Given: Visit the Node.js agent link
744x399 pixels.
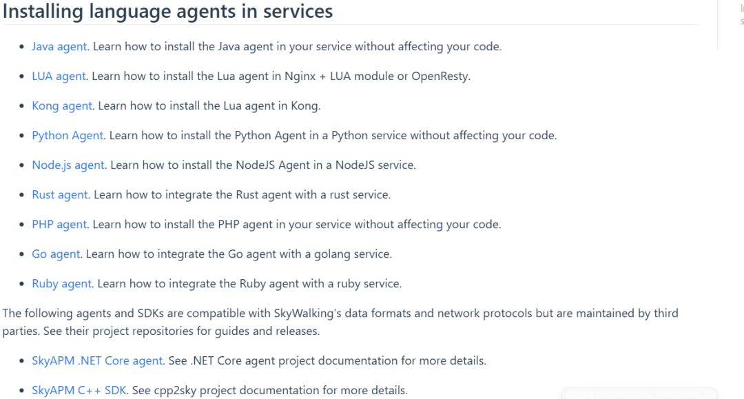Looking at the screenshot, I should point(68,165).
